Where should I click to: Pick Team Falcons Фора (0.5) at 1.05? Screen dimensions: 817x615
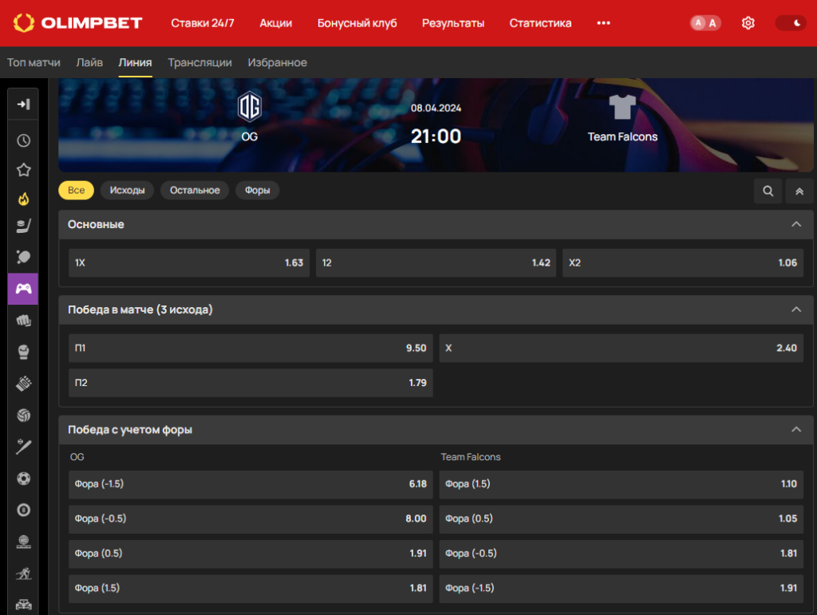621,519
